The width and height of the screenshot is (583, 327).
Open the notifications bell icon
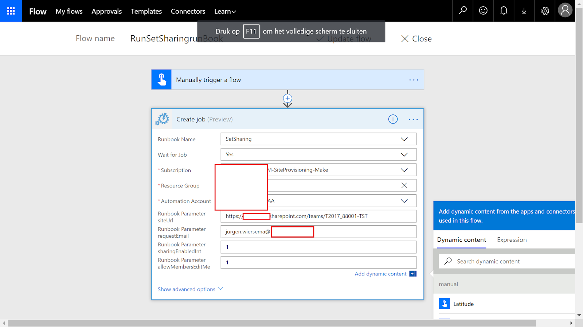click(503, 11)
